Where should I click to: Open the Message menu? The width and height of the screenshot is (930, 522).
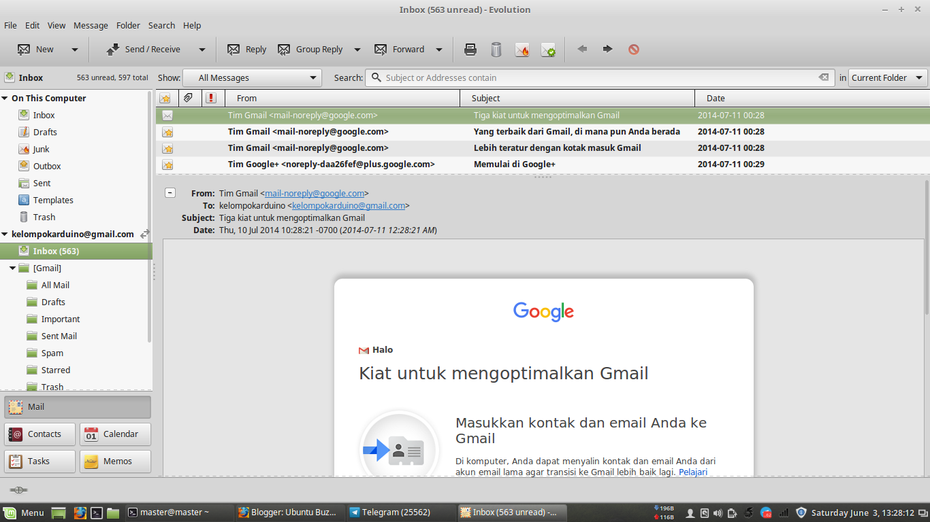91,25
